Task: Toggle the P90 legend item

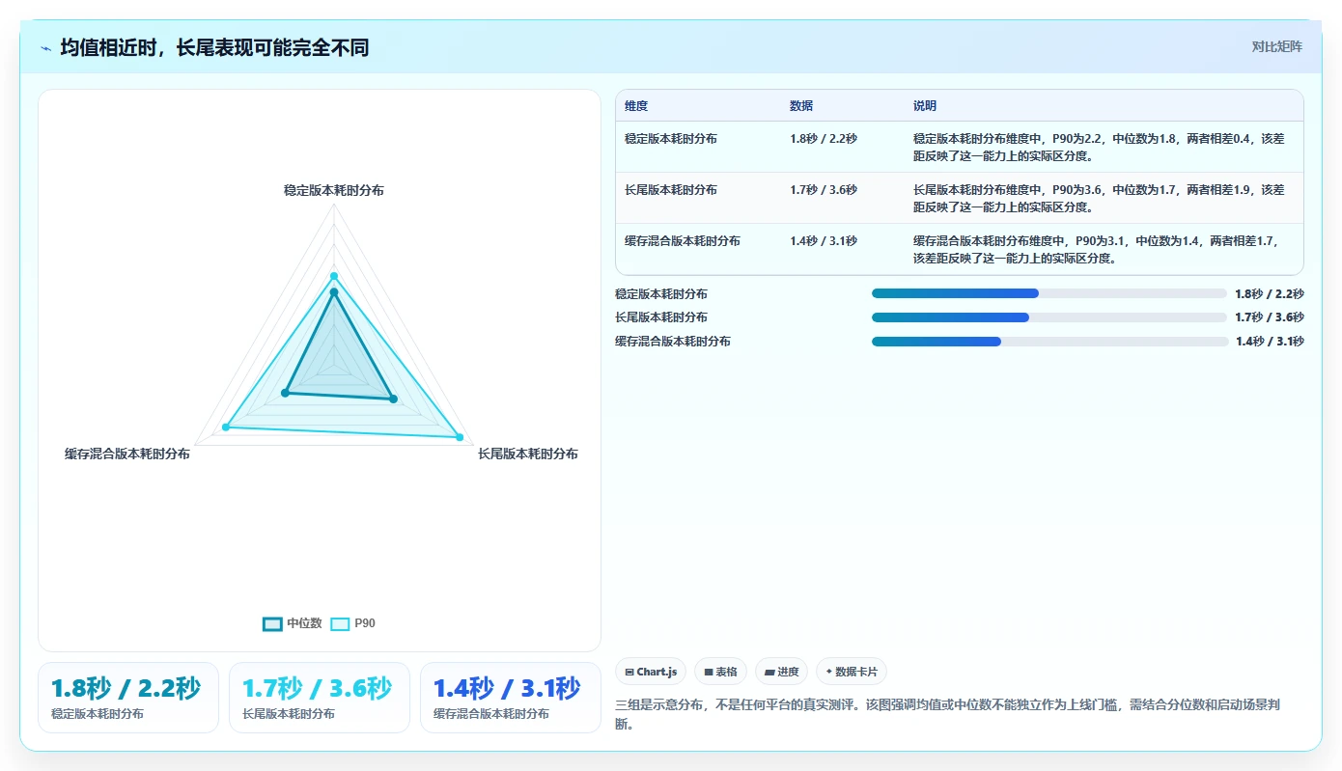Action: click(353, 623)
